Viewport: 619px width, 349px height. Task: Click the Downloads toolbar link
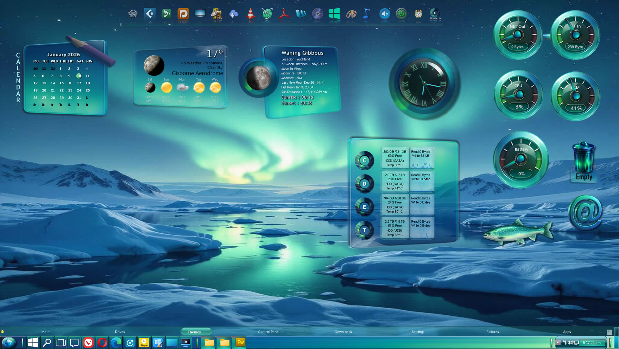[343, 332]
